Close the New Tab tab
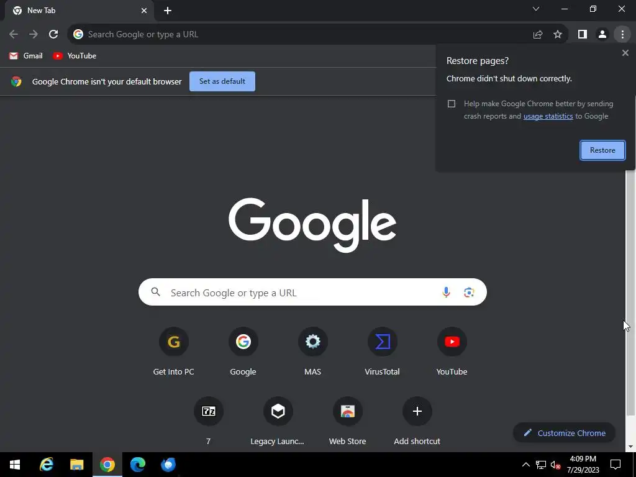The width and height of the screenshot is (636, 477). coord(144,11)
